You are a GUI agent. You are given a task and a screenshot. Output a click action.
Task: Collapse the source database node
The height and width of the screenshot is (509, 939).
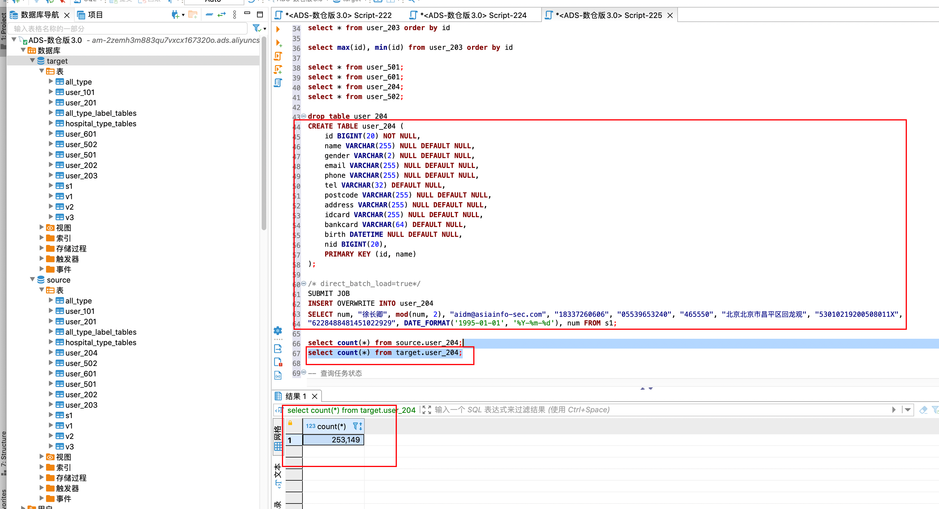[32, 279]
